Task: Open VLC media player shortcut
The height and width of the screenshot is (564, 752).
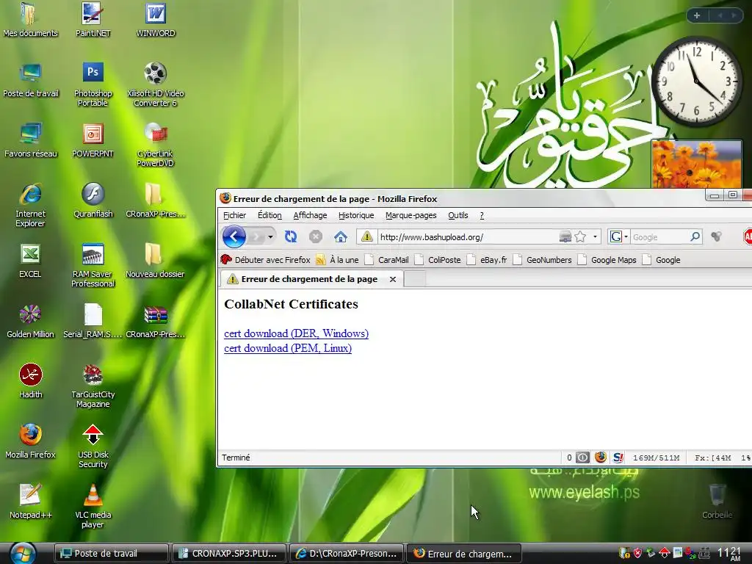Action: click(x=93, y=507)
